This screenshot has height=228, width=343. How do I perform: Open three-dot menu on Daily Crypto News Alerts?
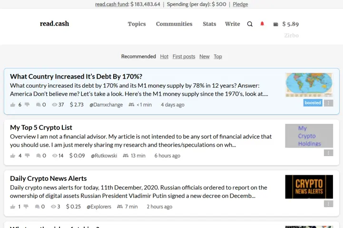pos(328,204)
